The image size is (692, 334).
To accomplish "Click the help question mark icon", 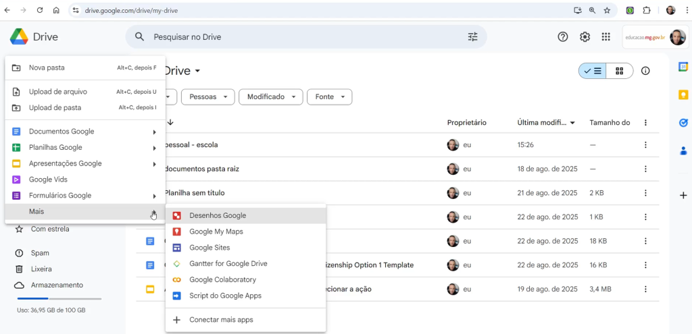I will click(x=563, y=37).
